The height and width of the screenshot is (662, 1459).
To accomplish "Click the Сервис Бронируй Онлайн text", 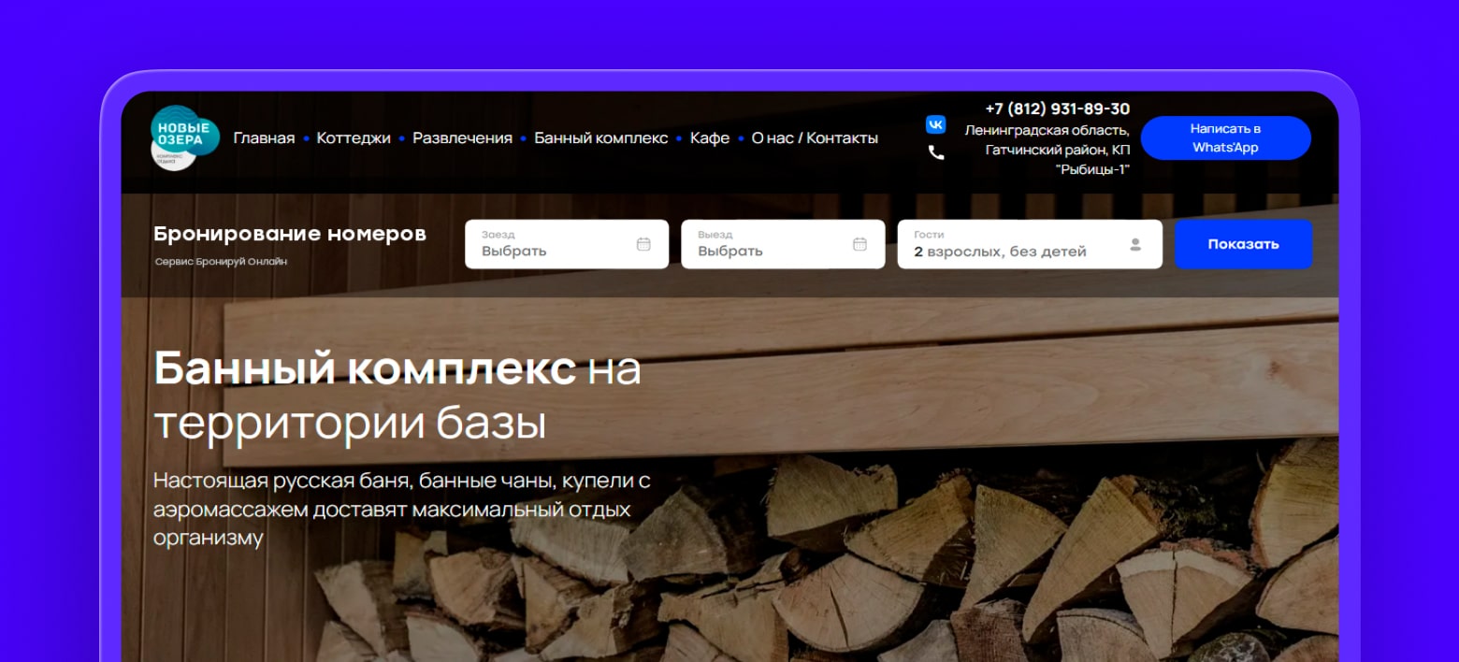I will tap(222, 262).
